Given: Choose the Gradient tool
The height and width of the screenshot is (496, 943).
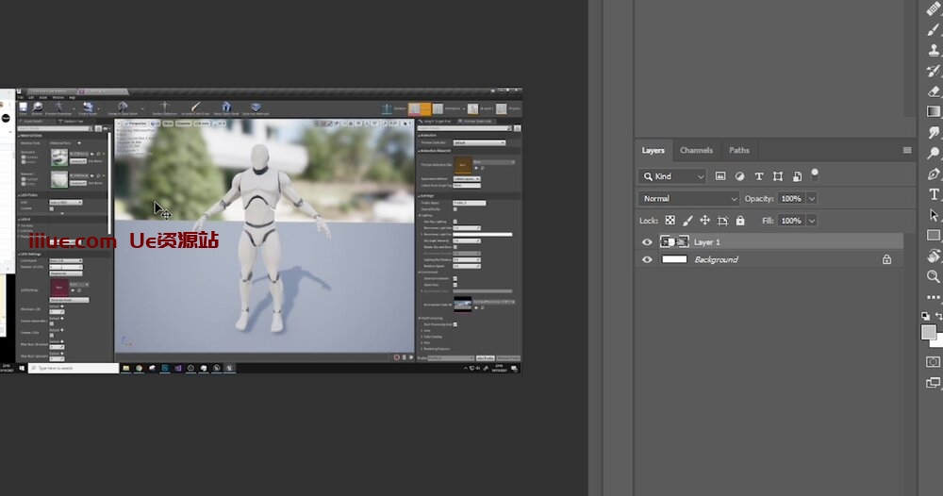Looking at the screenshot, I should (934, 112).
